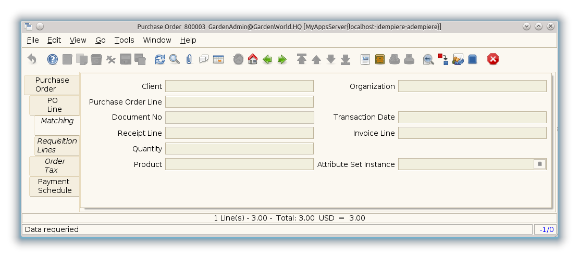Open Lookup Record magnifier icon

pos(175,59)
